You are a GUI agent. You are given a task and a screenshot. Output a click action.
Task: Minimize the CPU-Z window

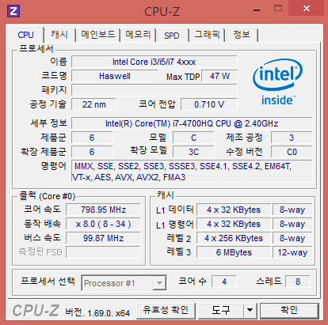257,10
